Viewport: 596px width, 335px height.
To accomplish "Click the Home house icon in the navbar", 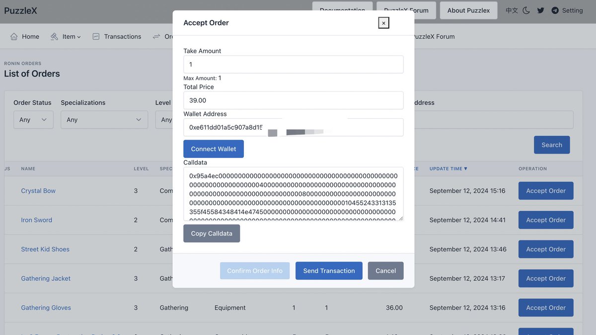I will click(14, 36).
